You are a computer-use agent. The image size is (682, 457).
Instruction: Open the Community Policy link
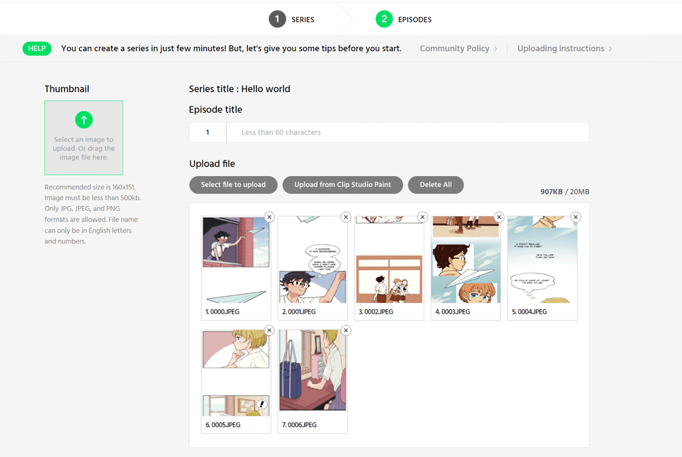[455, 48]
